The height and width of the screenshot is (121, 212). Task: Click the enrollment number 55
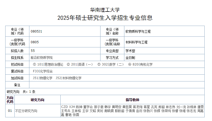(x=33, y=51)
